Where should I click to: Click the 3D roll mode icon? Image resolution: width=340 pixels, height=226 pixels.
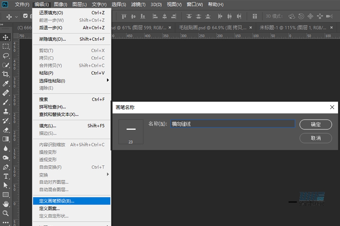click(301, 16)
